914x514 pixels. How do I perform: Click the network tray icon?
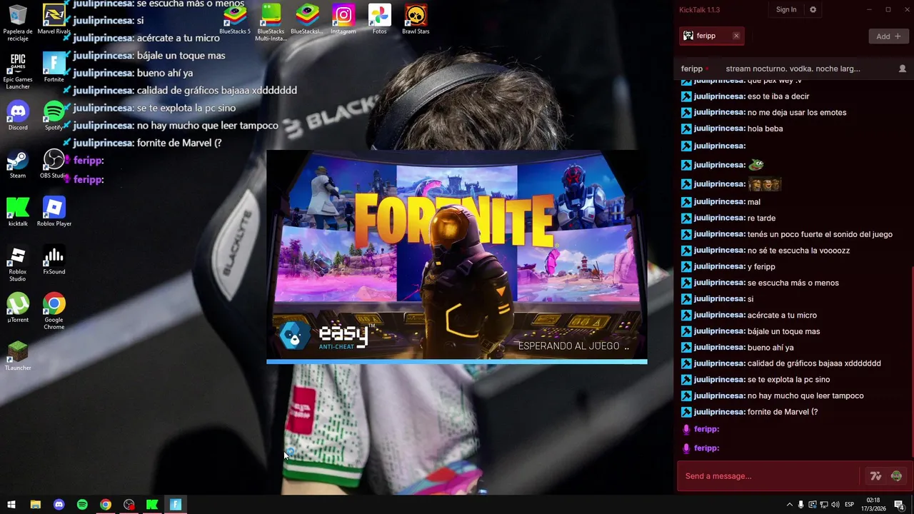pos(824,505)
